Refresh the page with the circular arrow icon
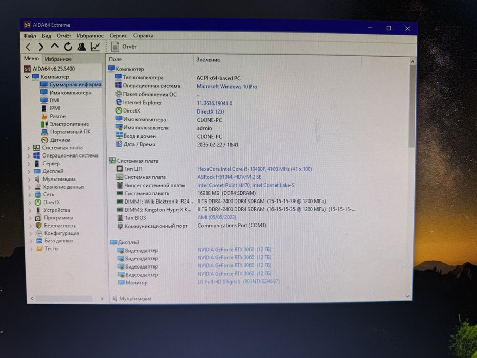 coord(68,47)
